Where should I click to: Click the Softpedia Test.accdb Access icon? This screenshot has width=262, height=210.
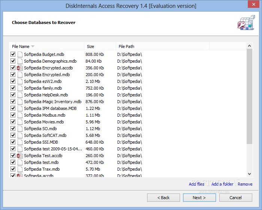coord(20,156)
